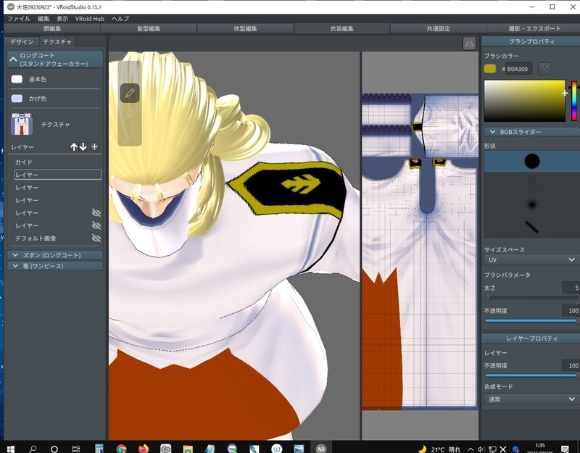Open File Explorer from the taskbar
Viewport: 580px width, 453px height.
tap(188, 449)
